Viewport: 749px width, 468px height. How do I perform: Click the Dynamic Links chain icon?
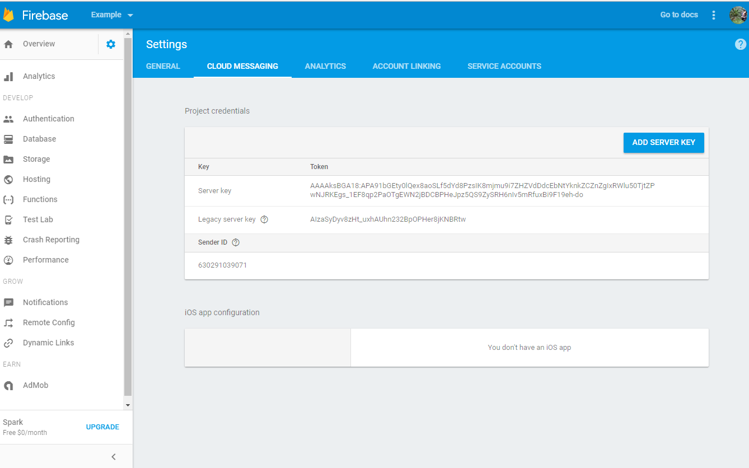[x=8, y=343]
